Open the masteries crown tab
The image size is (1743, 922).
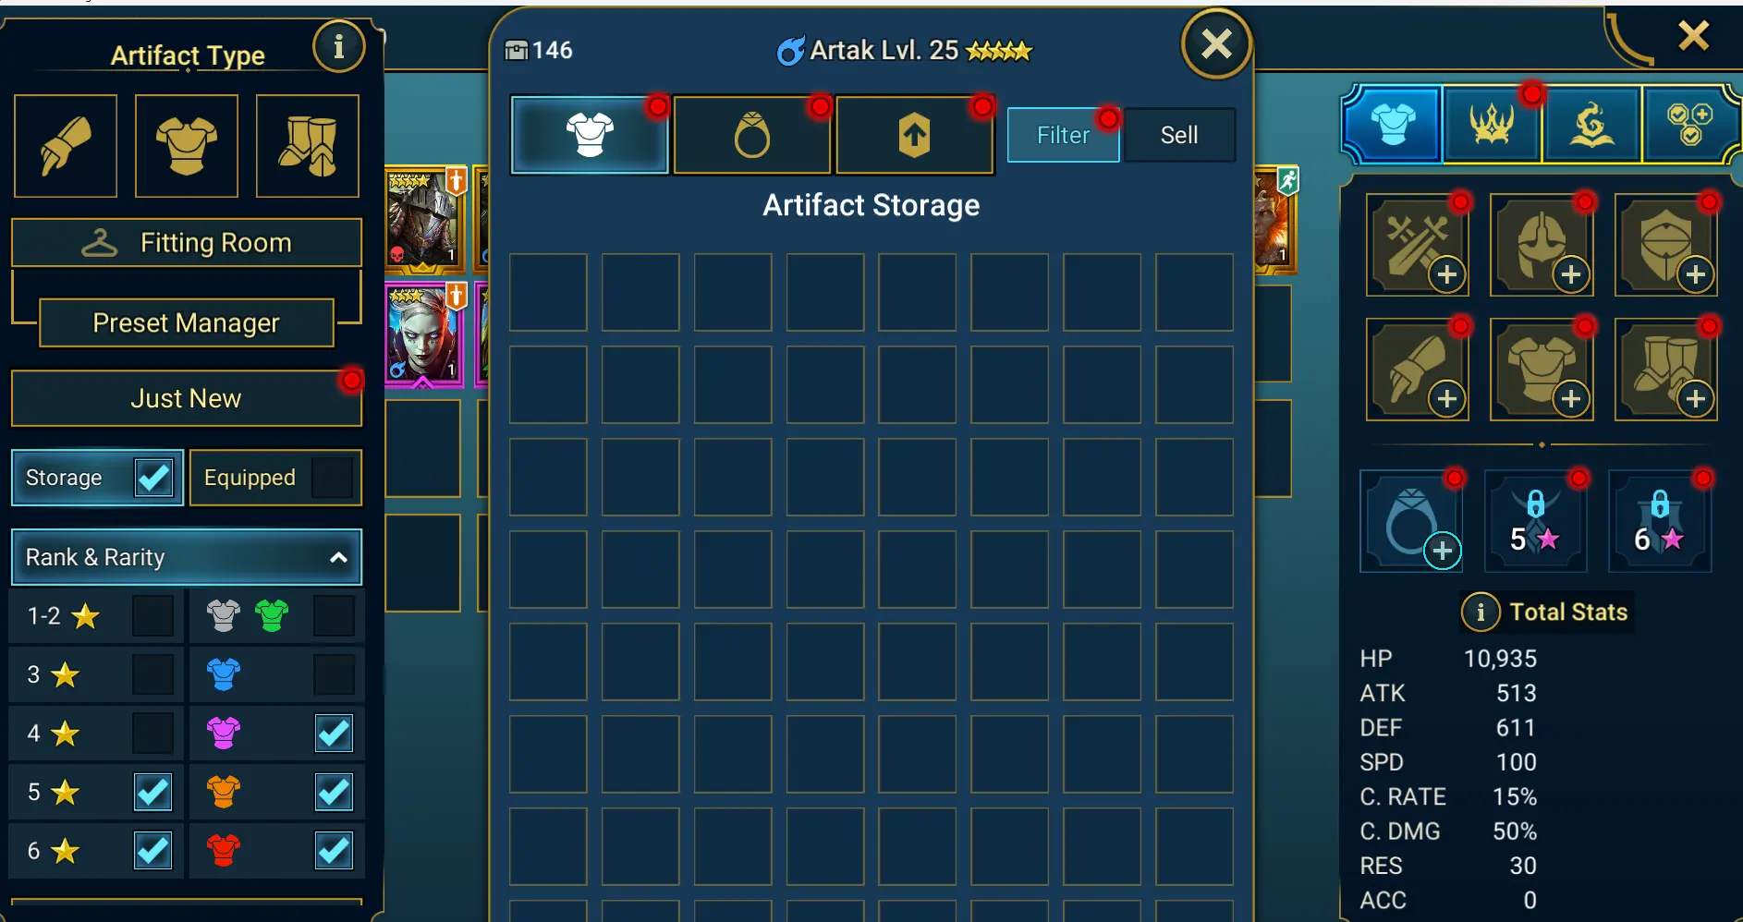click(1492, 124)
